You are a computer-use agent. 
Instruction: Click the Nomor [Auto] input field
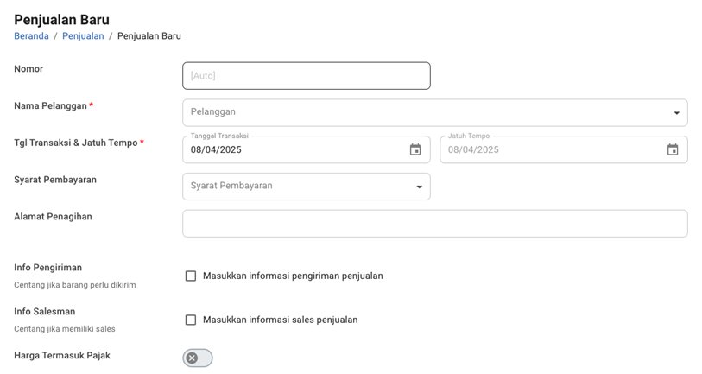306,76
